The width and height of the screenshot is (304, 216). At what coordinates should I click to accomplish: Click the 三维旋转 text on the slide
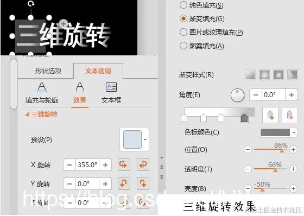coord(64,35)
